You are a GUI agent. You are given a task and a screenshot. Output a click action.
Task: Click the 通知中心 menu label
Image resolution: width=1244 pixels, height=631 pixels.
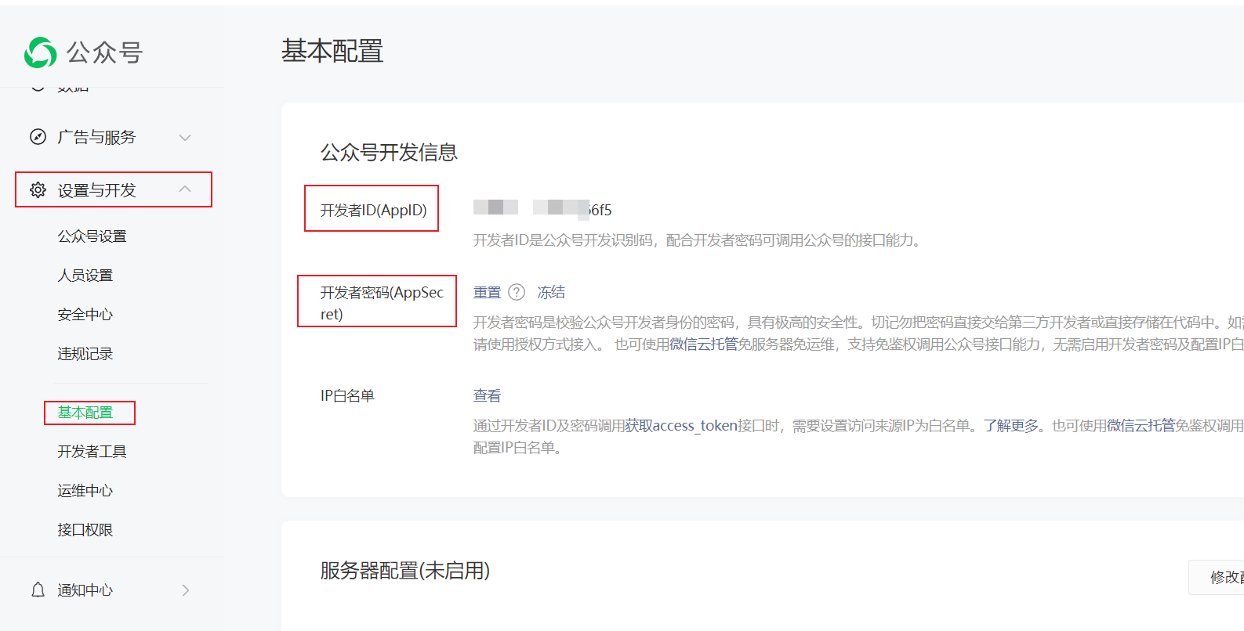(85, 590)
